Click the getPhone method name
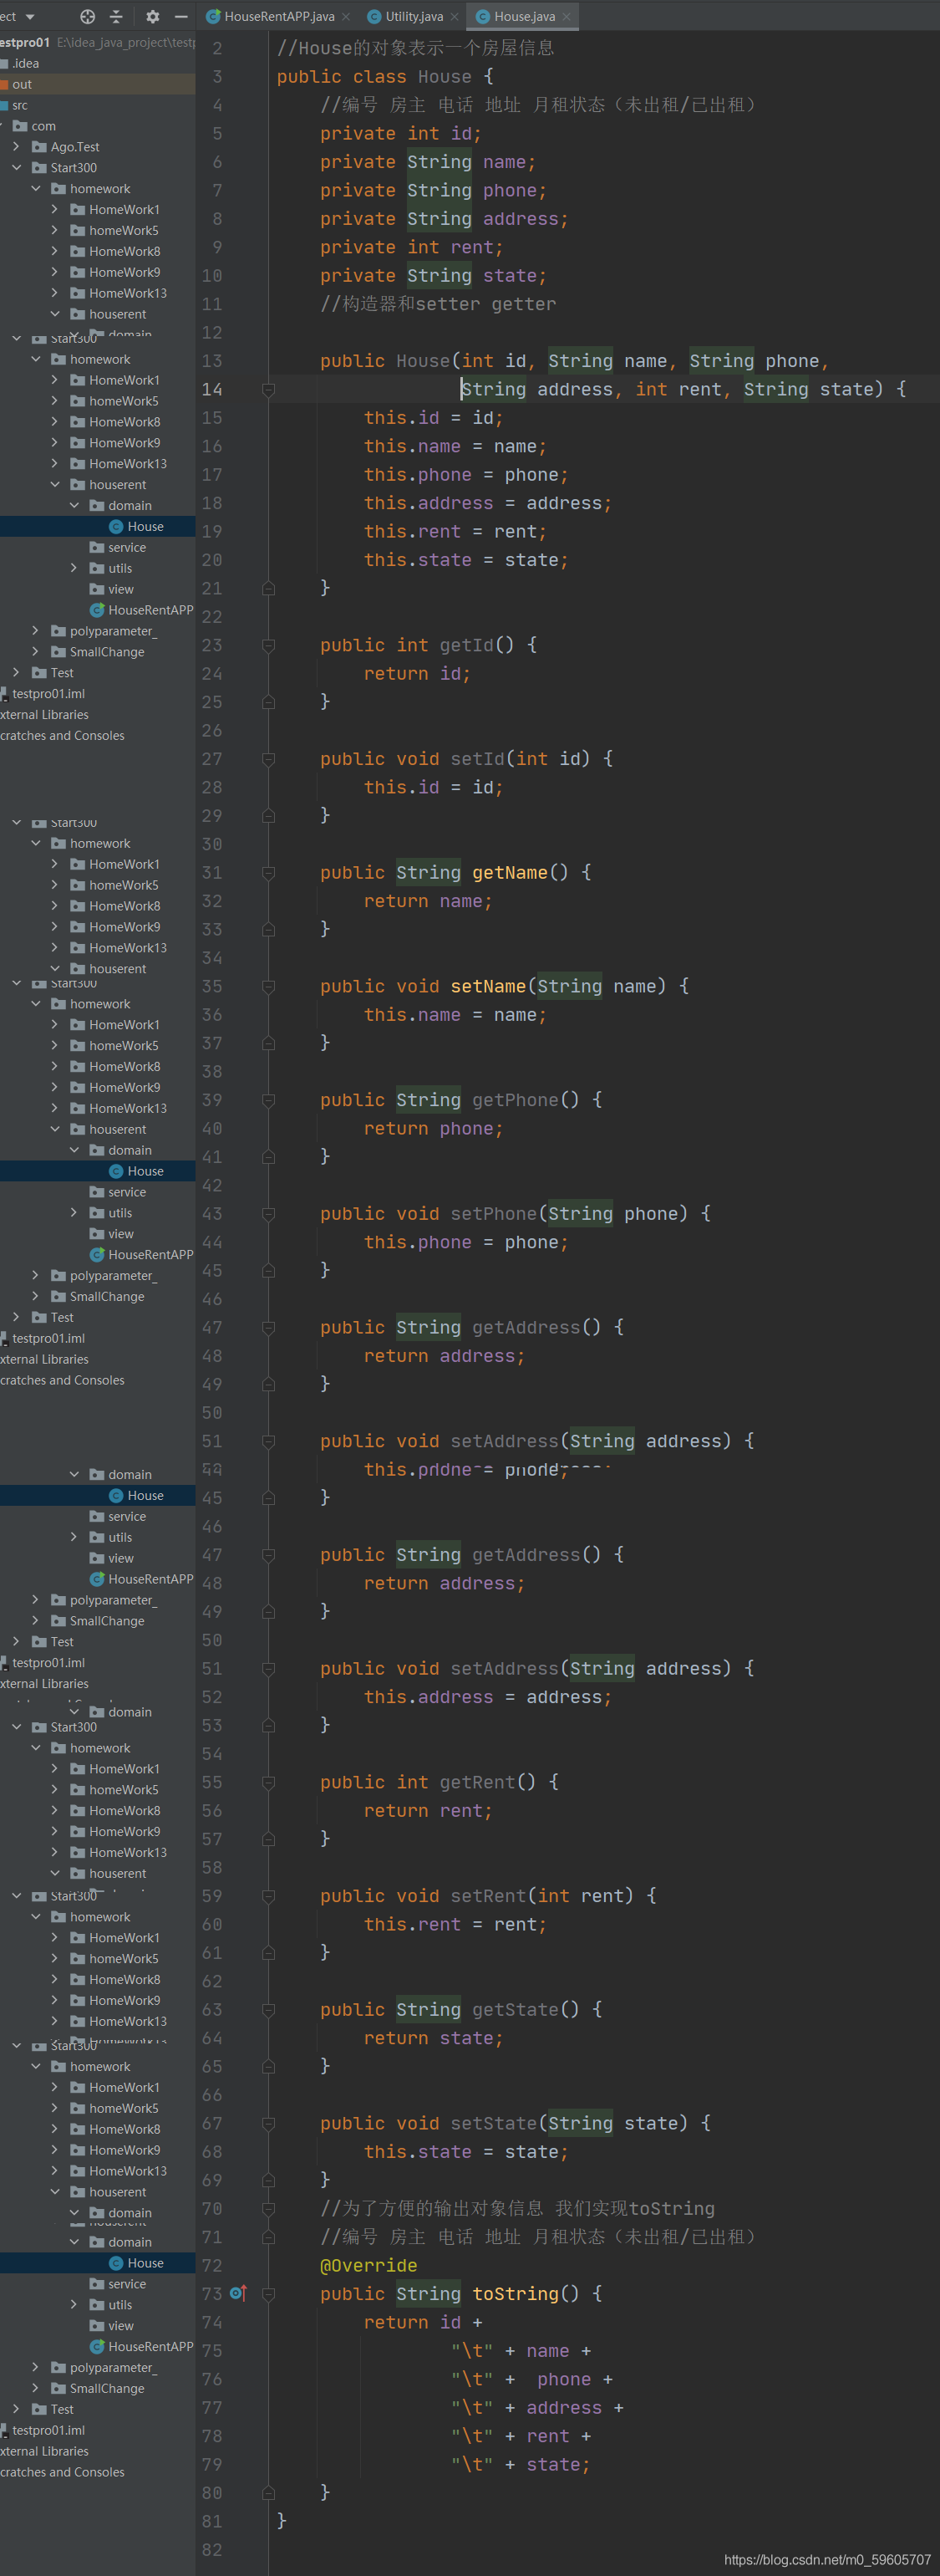The image size is (940, 2576). (x=515, y=1100)
